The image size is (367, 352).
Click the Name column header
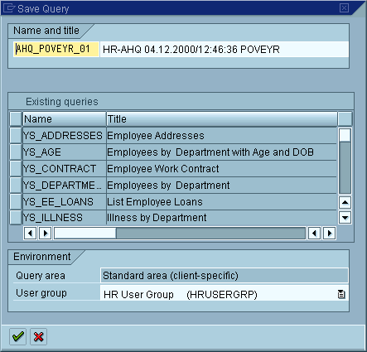(x=65, y=119)
